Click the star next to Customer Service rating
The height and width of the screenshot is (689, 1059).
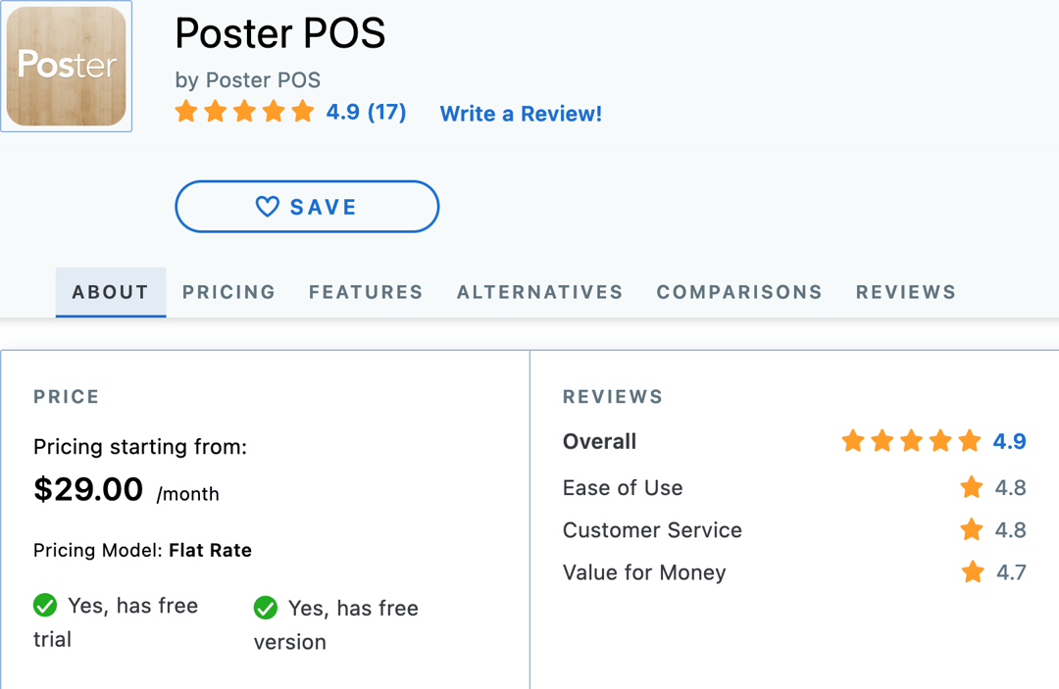pyautogui.click(x=971, y=529)
